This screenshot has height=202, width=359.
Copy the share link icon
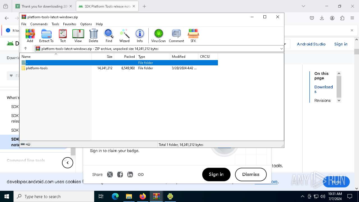tap(141, 175)
